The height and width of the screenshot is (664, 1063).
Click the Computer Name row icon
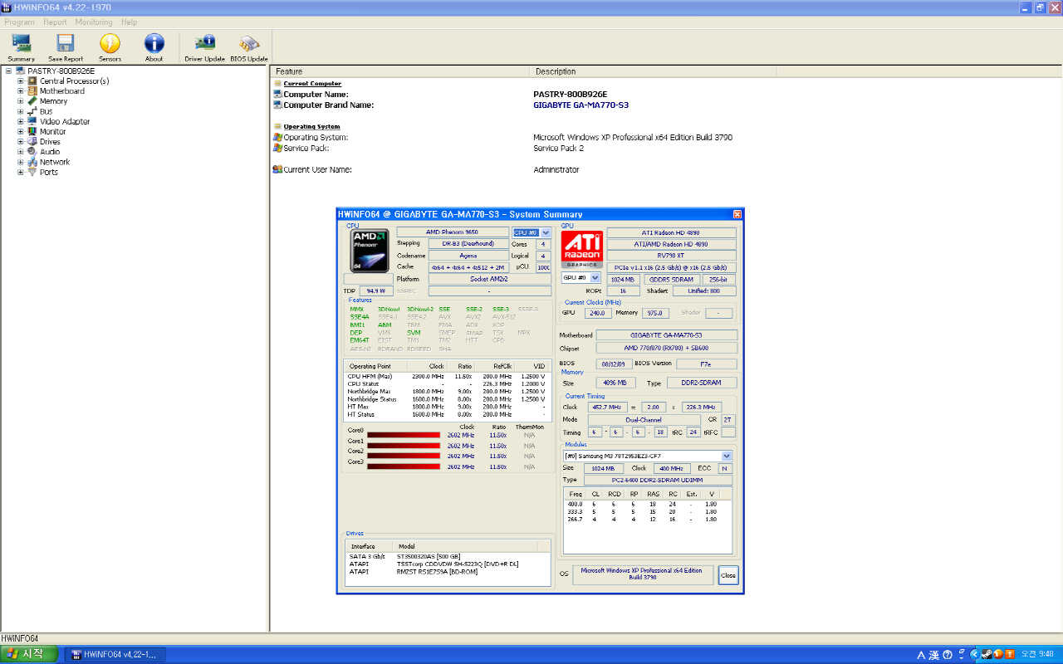(x=277, y=95)
